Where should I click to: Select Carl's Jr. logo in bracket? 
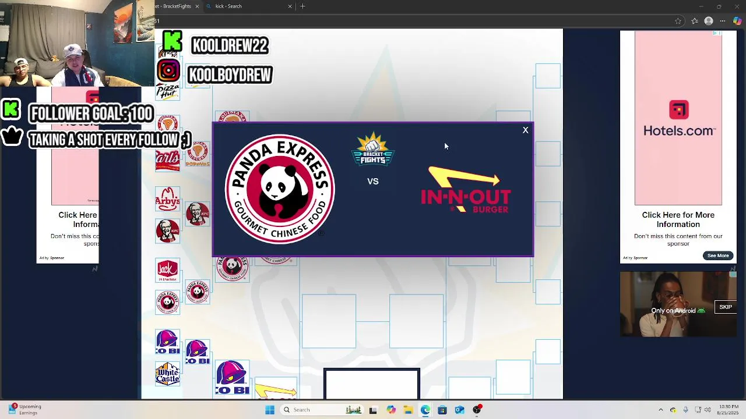[167, 160]
